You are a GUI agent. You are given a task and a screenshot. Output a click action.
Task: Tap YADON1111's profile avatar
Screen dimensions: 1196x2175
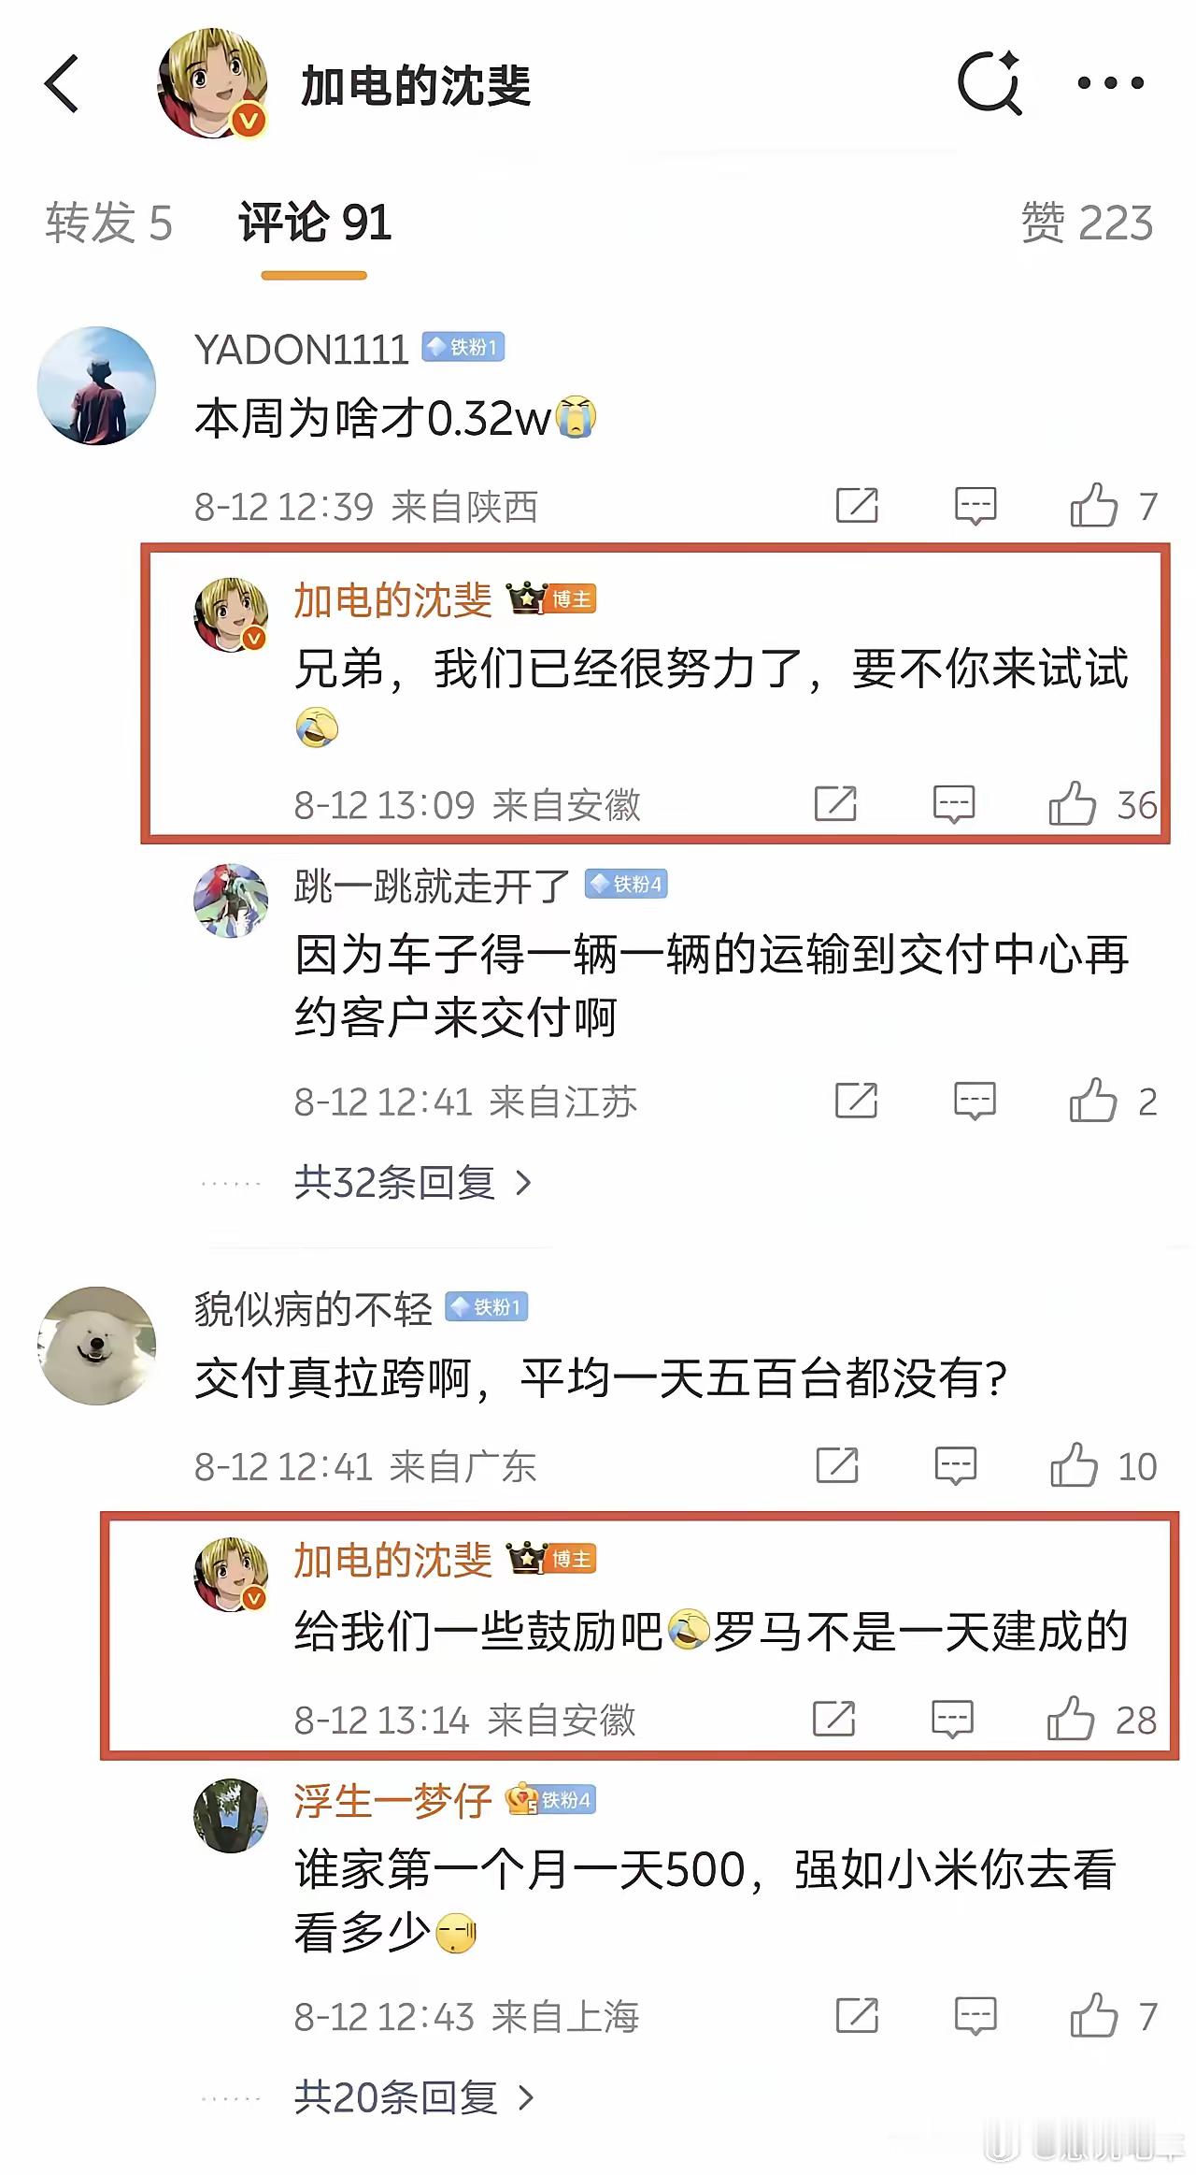(96, 385)
